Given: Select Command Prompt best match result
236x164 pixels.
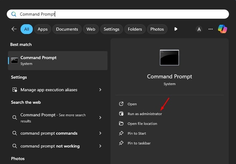Looking at the screenshot, I should point(58,60).
